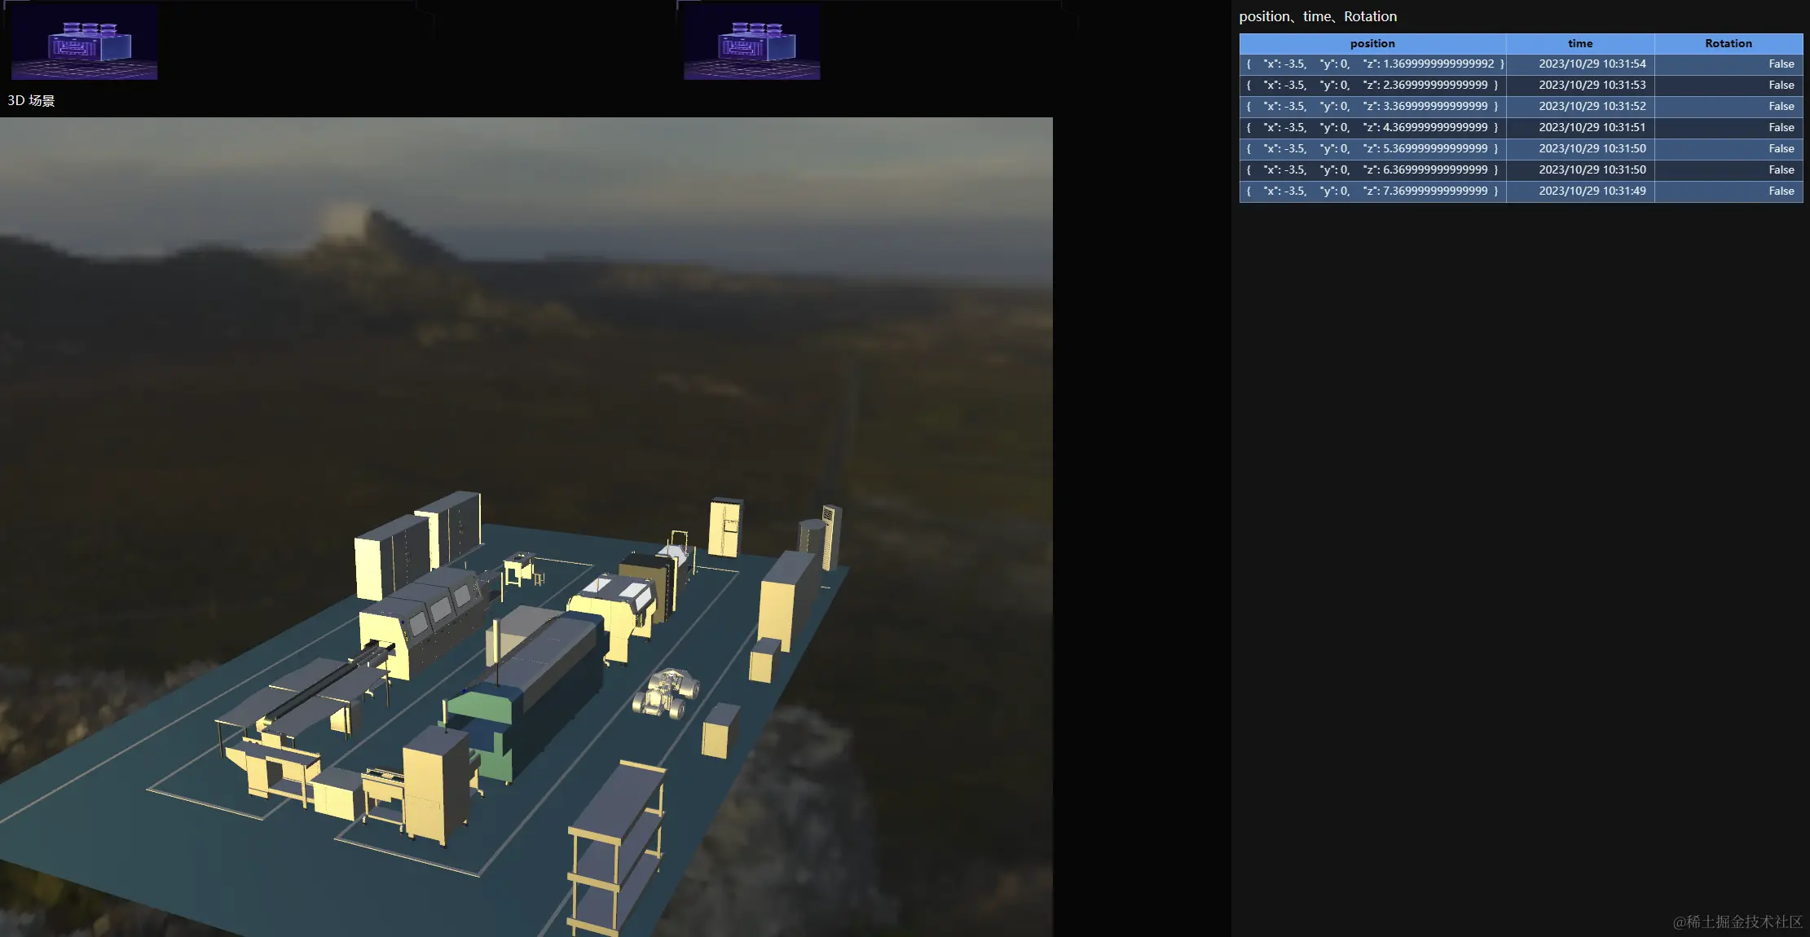Select the row with time 10:31:54

click(x=1592, y=64)
